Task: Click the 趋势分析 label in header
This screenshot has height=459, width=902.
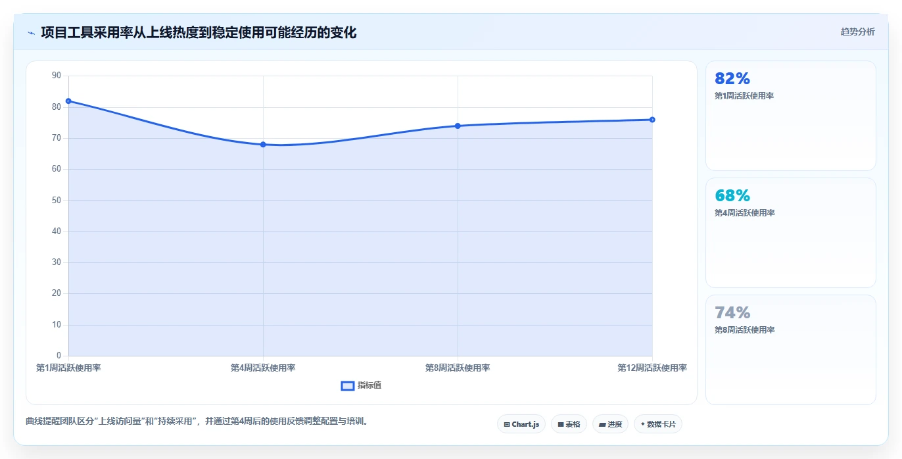Action: (857, 32)
